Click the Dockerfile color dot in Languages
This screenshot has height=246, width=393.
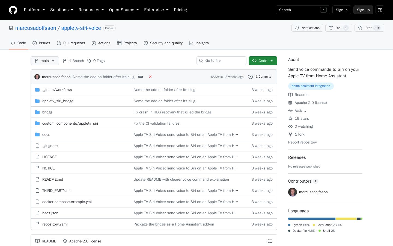click(289, 231)
